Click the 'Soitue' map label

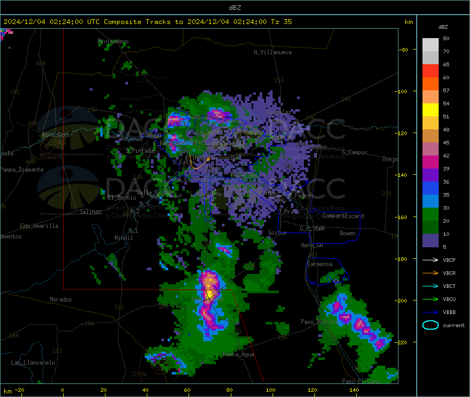click(x=277, y=233)
